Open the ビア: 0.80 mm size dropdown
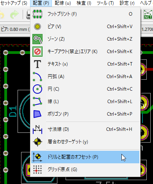The height and width of the screenshot is (184, 153). pos(15,29)
